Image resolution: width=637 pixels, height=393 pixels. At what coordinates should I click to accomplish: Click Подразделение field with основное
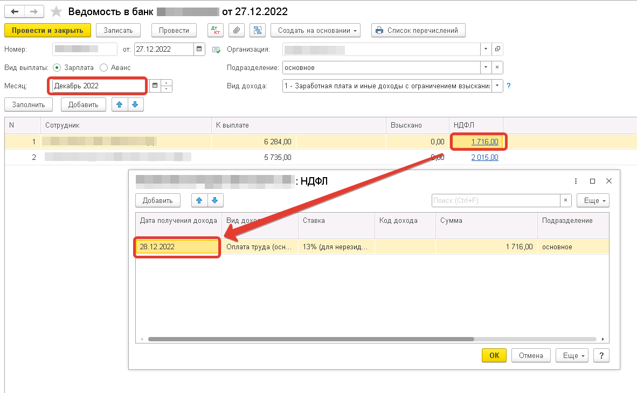pos(382,67)
